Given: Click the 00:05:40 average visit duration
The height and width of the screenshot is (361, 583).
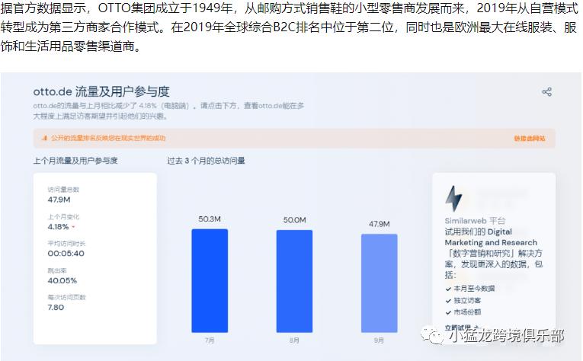Looking at the screenshot, I should [x=66, y=254].
